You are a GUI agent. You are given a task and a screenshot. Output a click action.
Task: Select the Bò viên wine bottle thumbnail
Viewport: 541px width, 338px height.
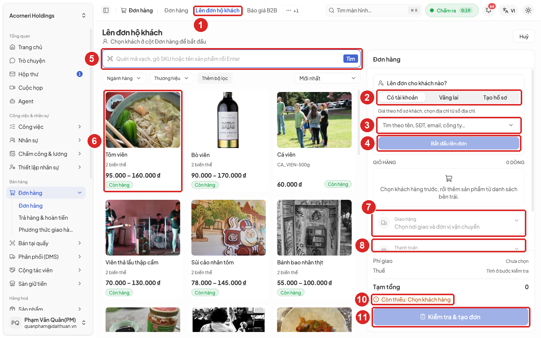(228, 120)
